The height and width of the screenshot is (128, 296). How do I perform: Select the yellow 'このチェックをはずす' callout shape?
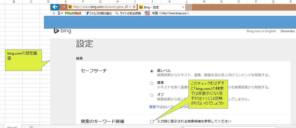208,94
